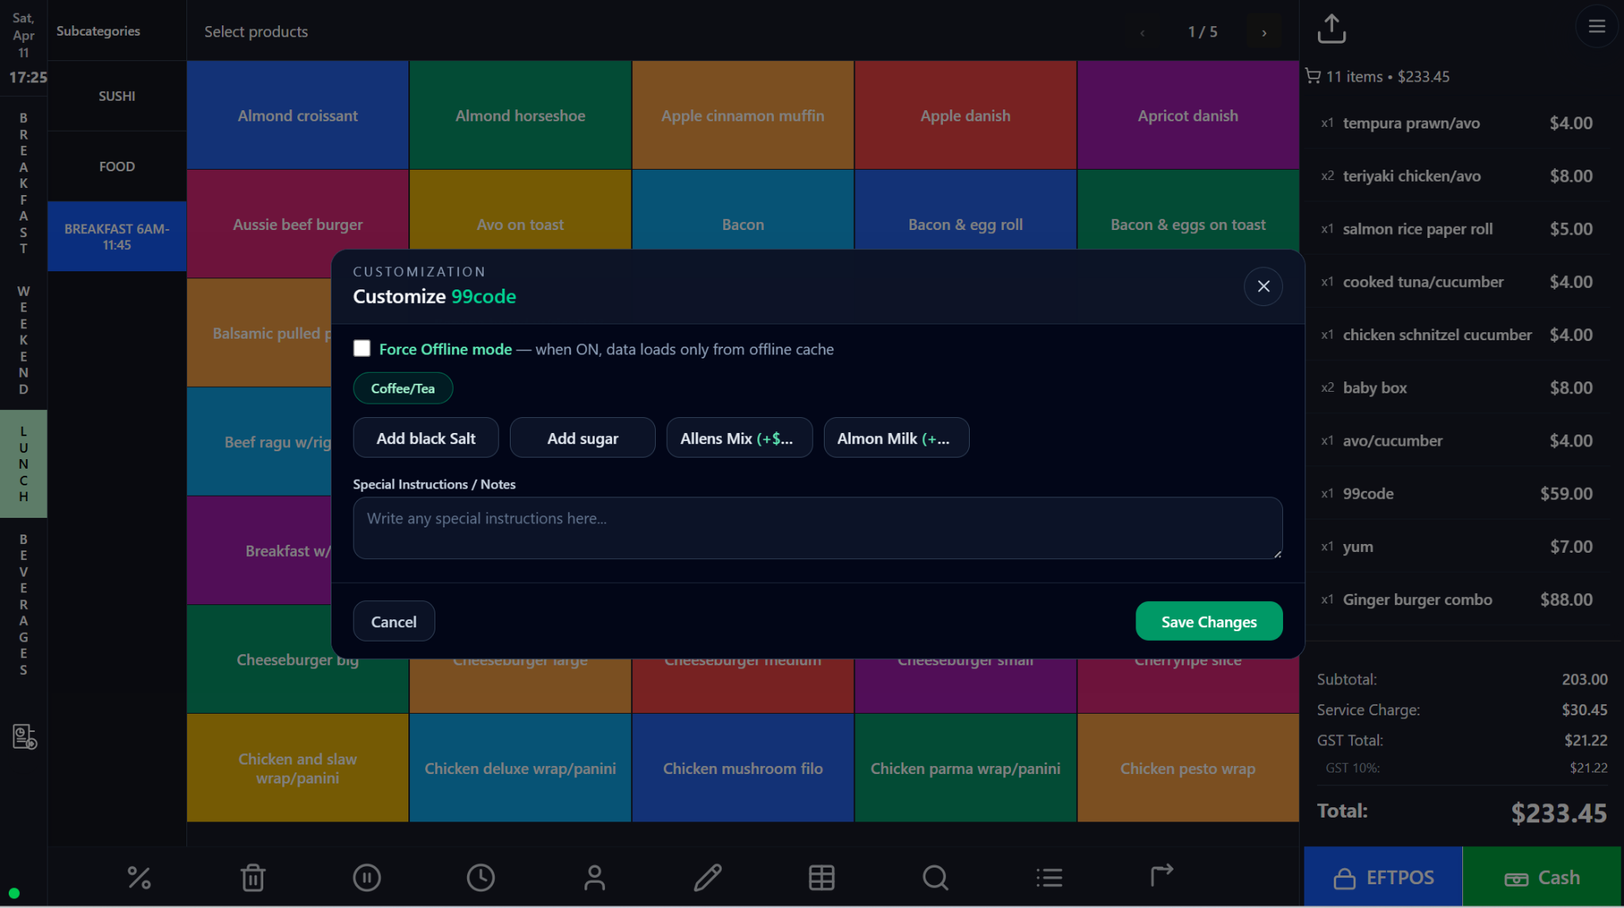
Task: Click the forward arrow icon
Action: click(x=1162, y=875)
